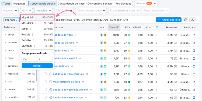Image resolution: width=202 pixels, height=101 pixels.
Task: Open the Intención filter dropdown
Action: pos(44,10)
